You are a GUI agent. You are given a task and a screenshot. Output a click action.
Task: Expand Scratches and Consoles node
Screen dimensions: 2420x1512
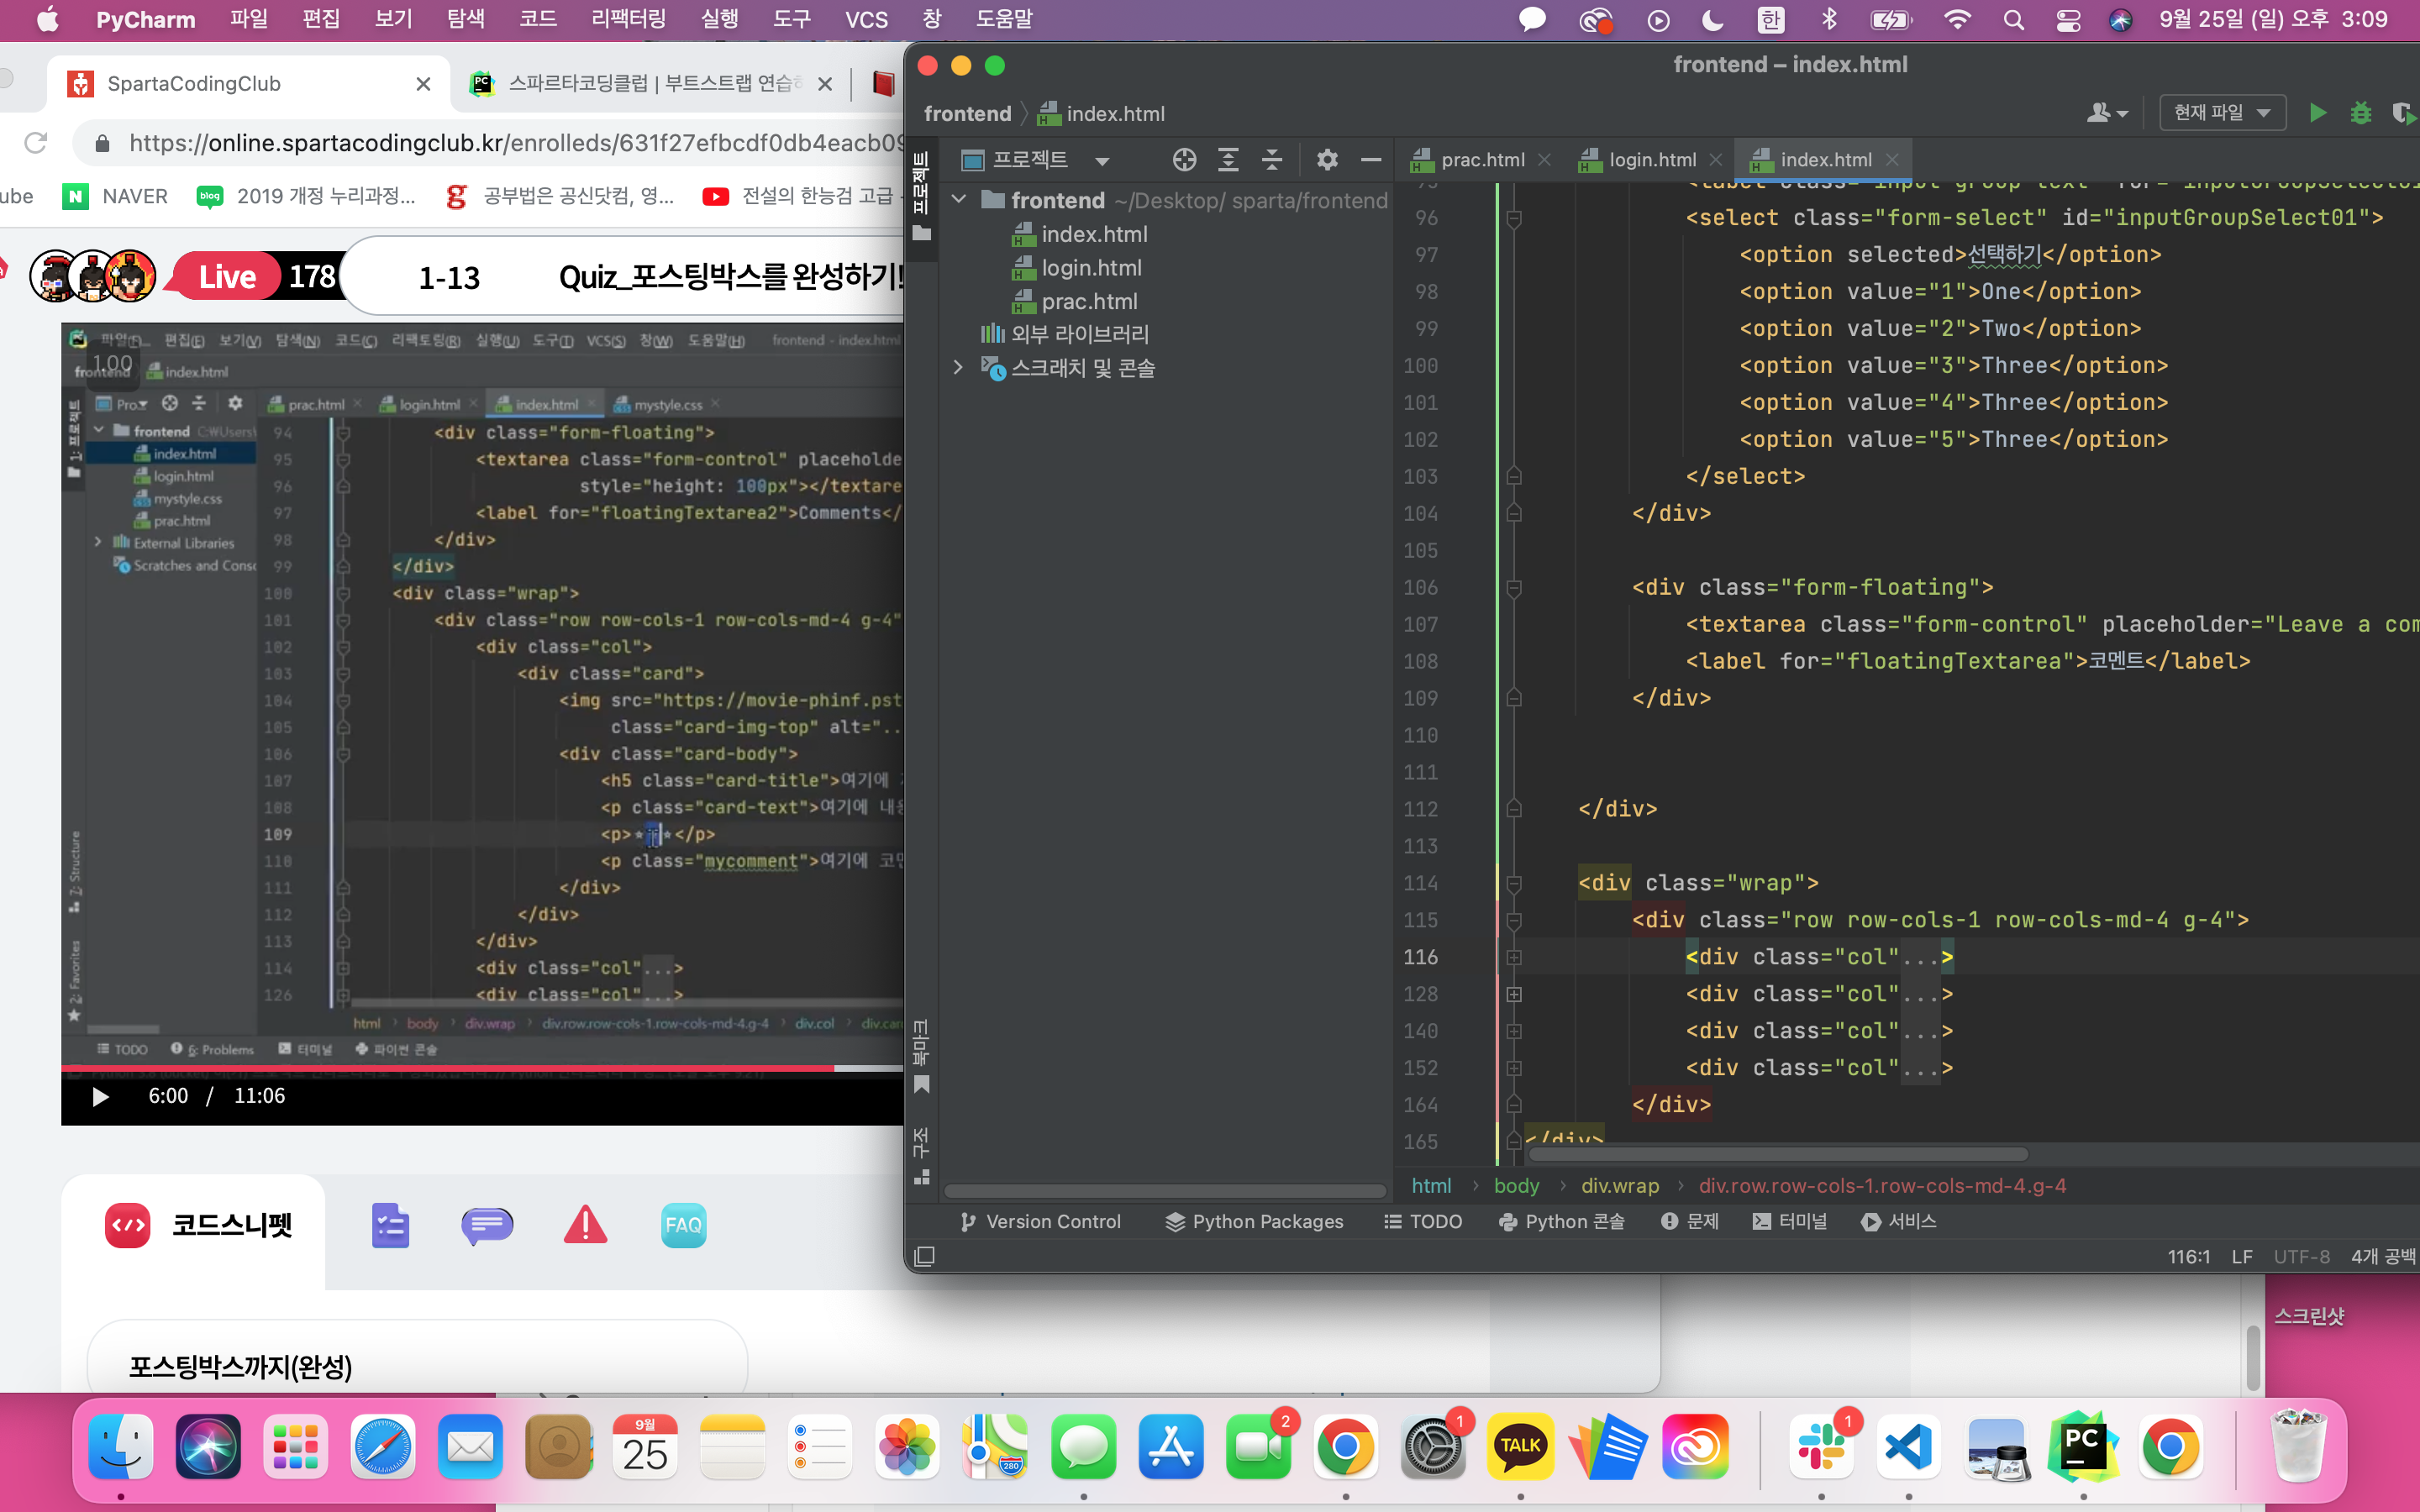[959, 367]
